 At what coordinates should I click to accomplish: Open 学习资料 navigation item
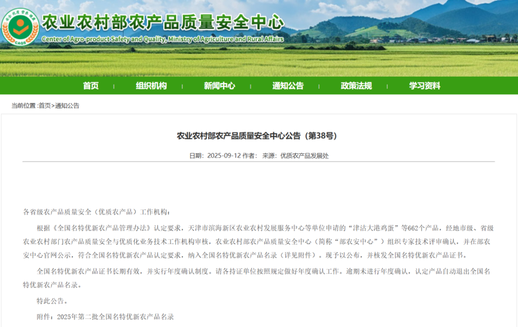(x=424, y=86)
